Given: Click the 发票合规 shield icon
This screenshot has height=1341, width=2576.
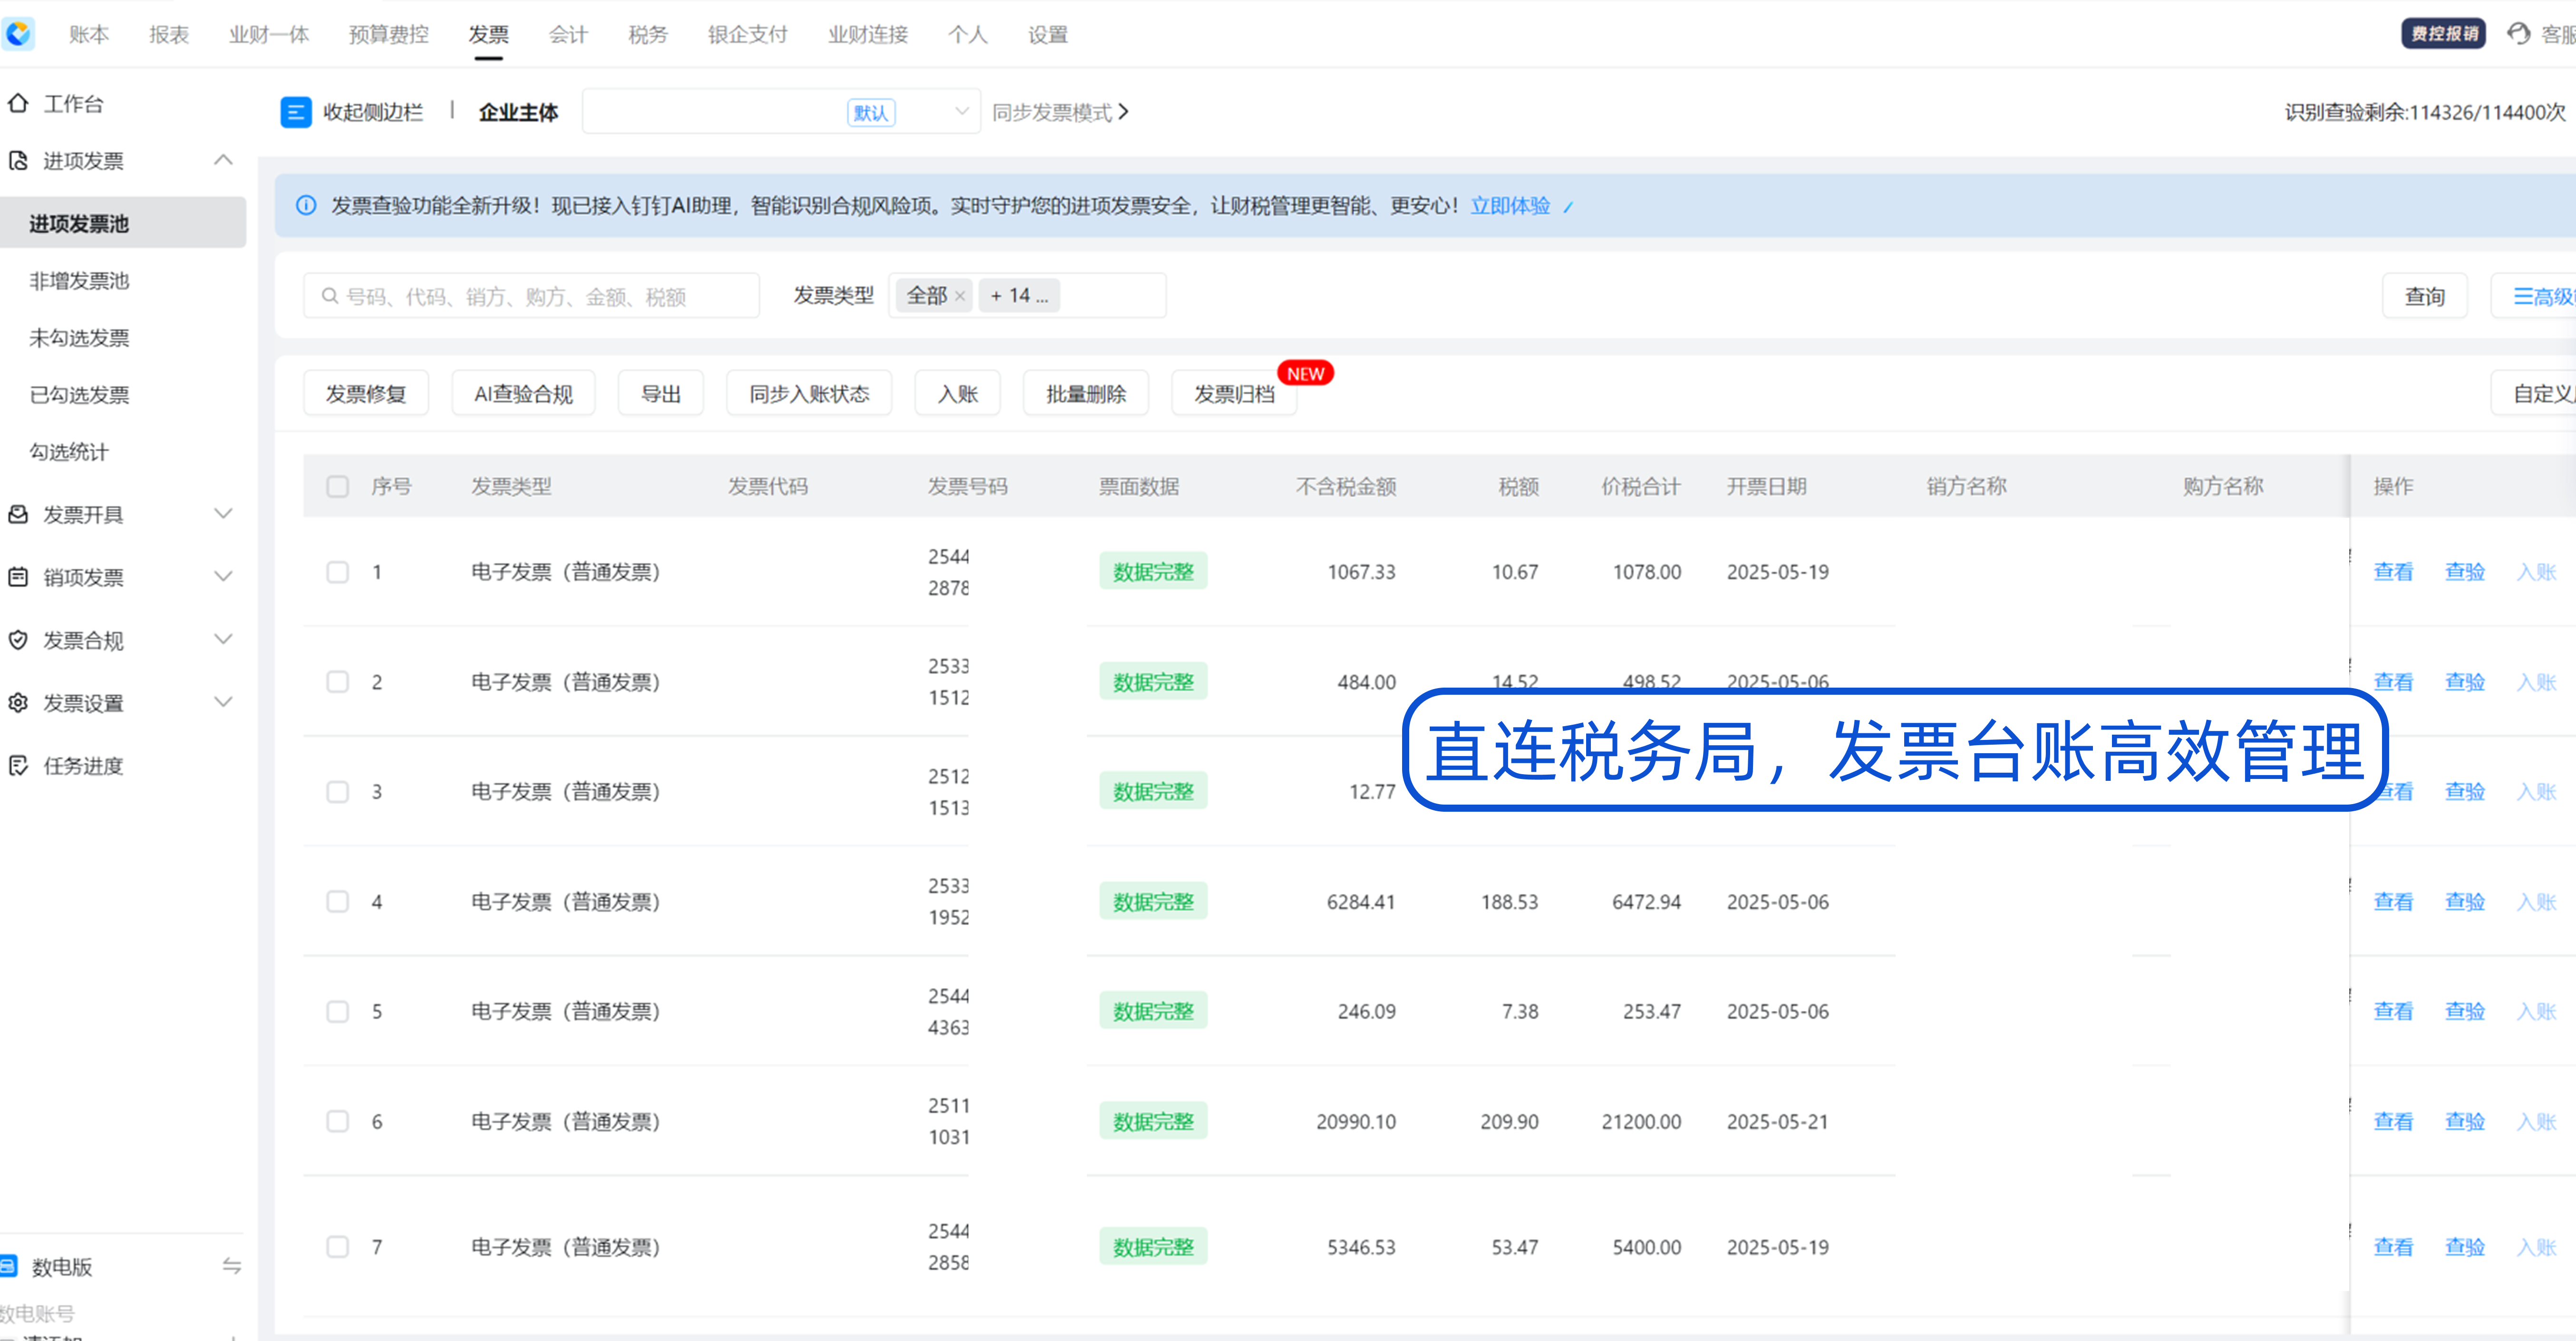Looking at the screenshot, I should 17,640.
